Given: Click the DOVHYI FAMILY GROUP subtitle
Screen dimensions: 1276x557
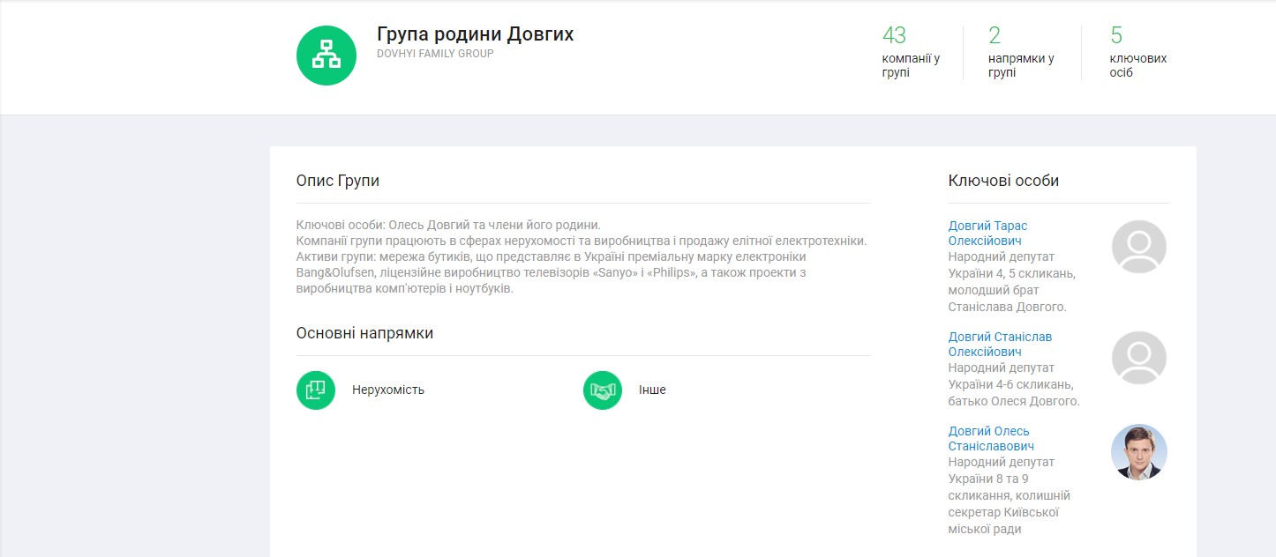Looking at the screenshot, I should point(435,54).
